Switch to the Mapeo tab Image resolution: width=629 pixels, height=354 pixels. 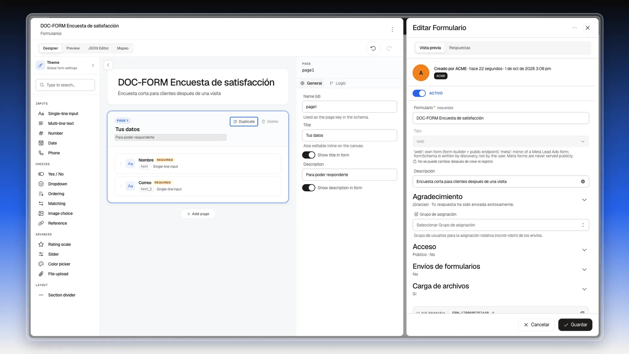[x=123, y=48]
